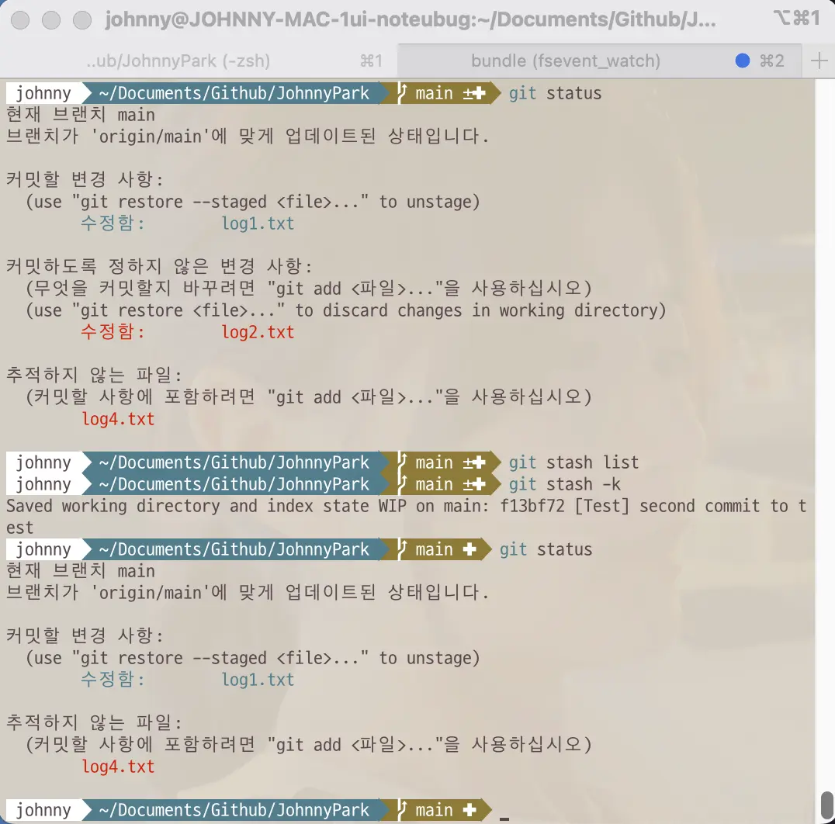
Task: Click the 'git stash -k' command
Action: 564,484
